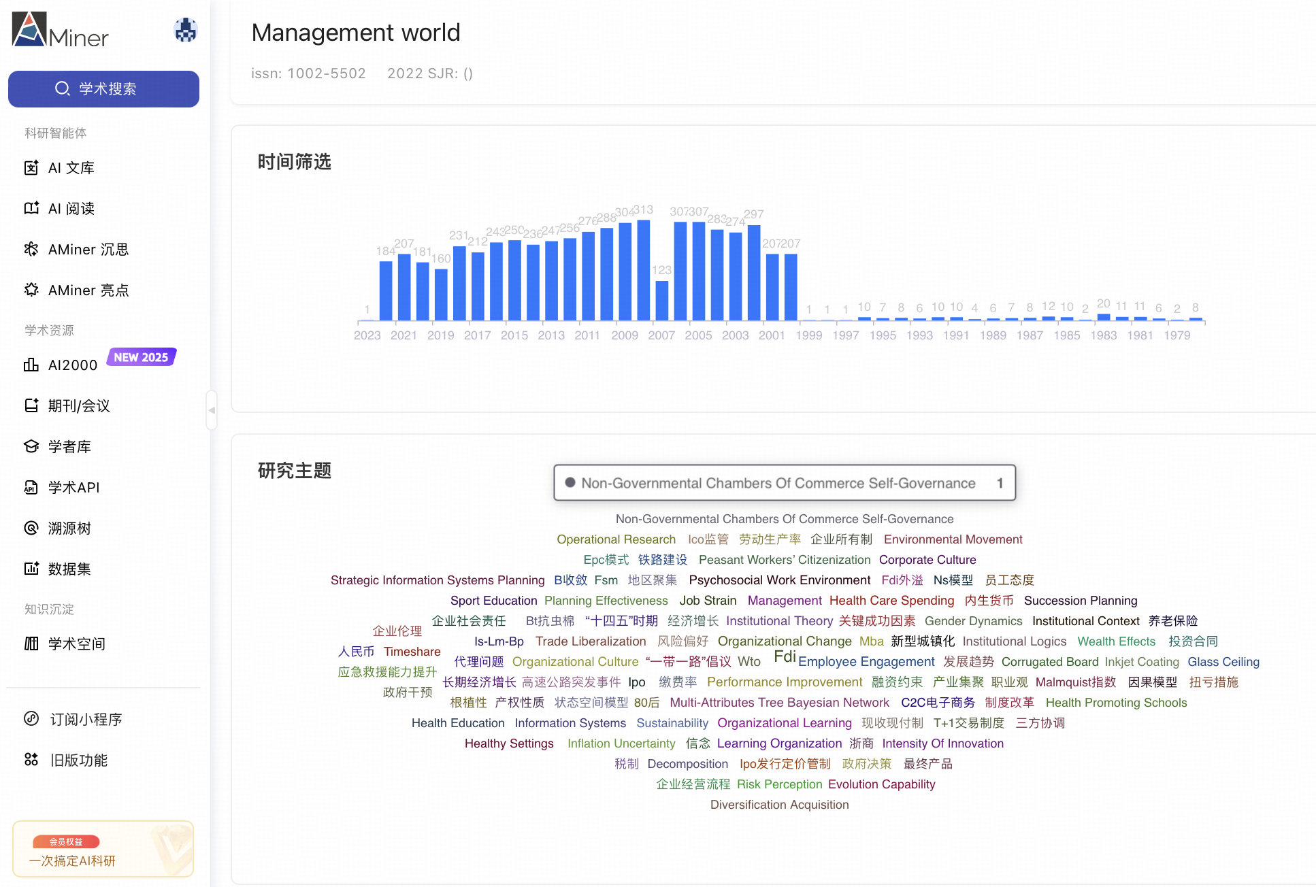The height and width of the screenshot is (887, 1316).
Task: Select Employee Engagement topic word
Action: point(866,662)
